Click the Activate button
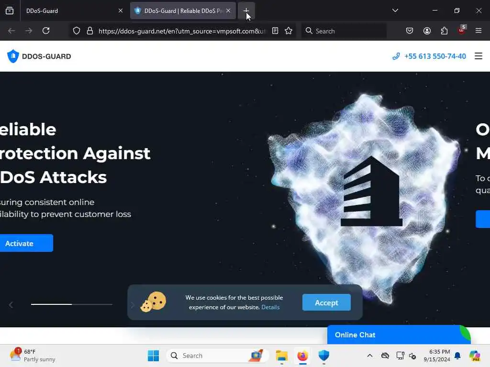Viewport: 490px width, 367px height. [26, 243]
